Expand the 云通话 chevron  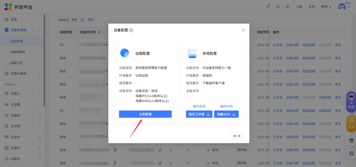coord(40,115)
